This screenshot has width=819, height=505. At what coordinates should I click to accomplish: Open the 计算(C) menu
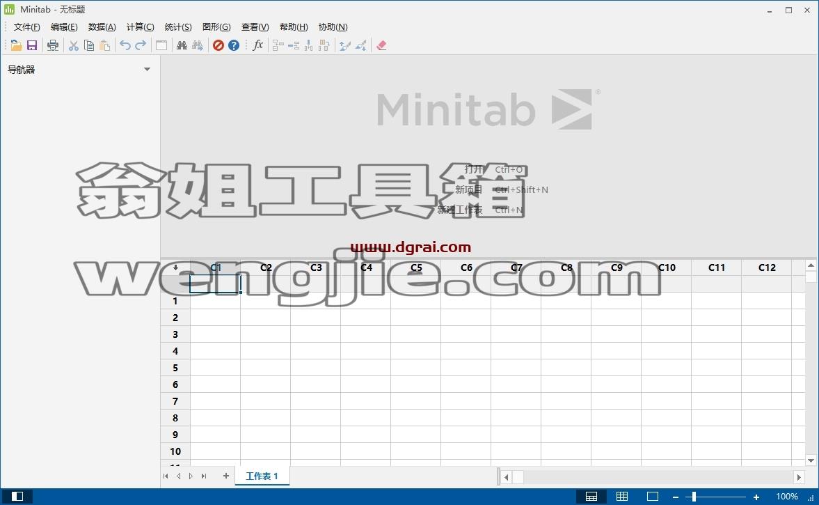click(140, 26)
